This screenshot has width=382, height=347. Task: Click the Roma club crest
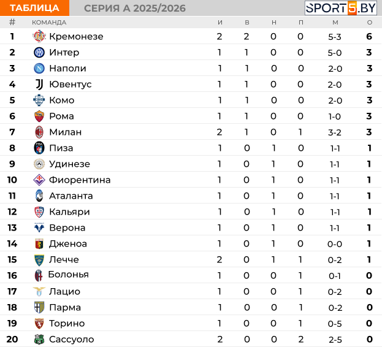pyautogui.click(x=39, y=116)
